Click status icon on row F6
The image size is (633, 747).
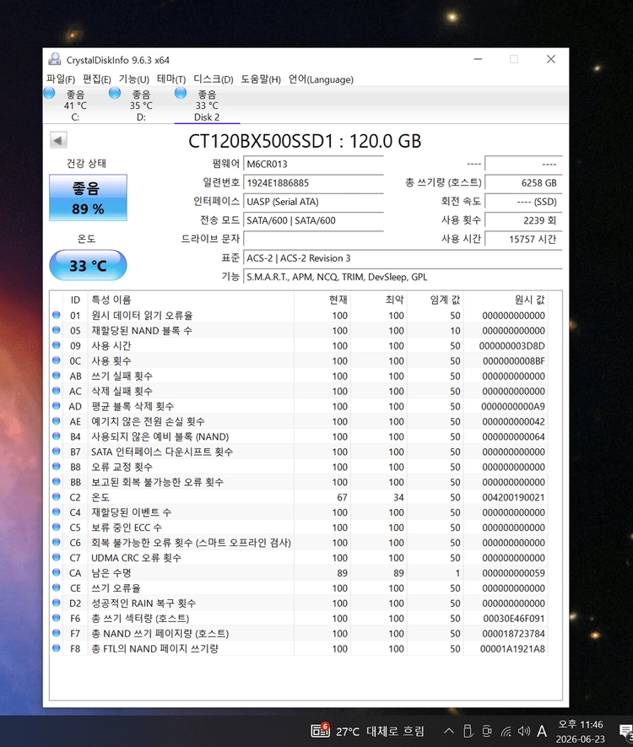point(57,619)
